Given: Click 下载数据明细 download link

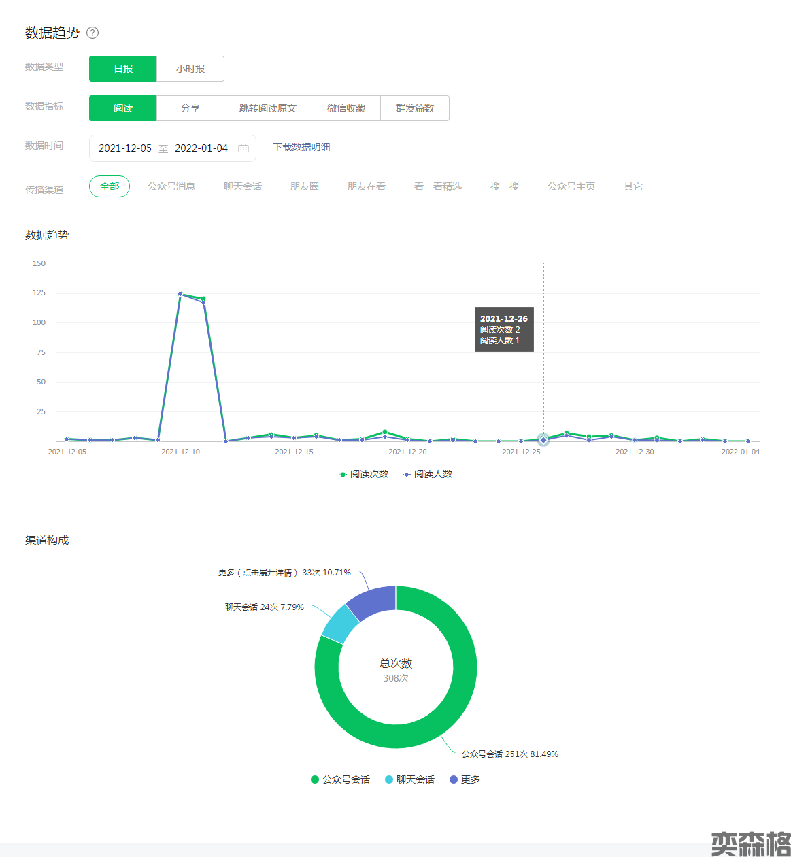Looking at the screenshot, I should (301, 147).
